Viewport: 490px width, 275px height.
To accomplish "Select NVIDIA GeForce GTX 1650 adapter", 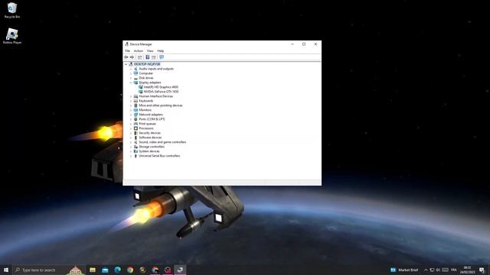I will click(161, 92).
